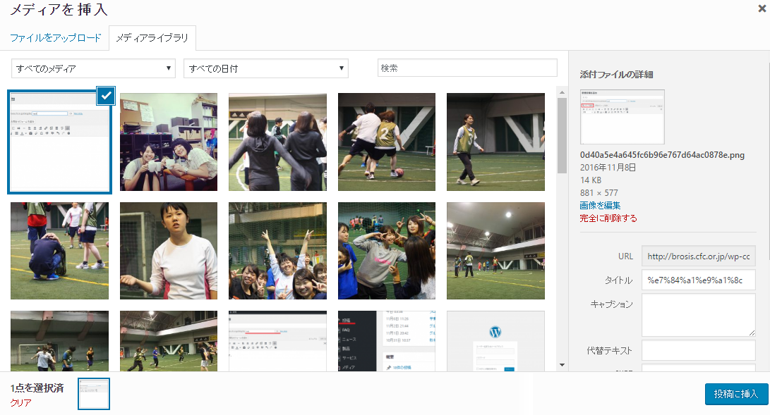Click the 代替テキスト input field
This screenshot has width=770, height=415.
click(x=698, y=350)
